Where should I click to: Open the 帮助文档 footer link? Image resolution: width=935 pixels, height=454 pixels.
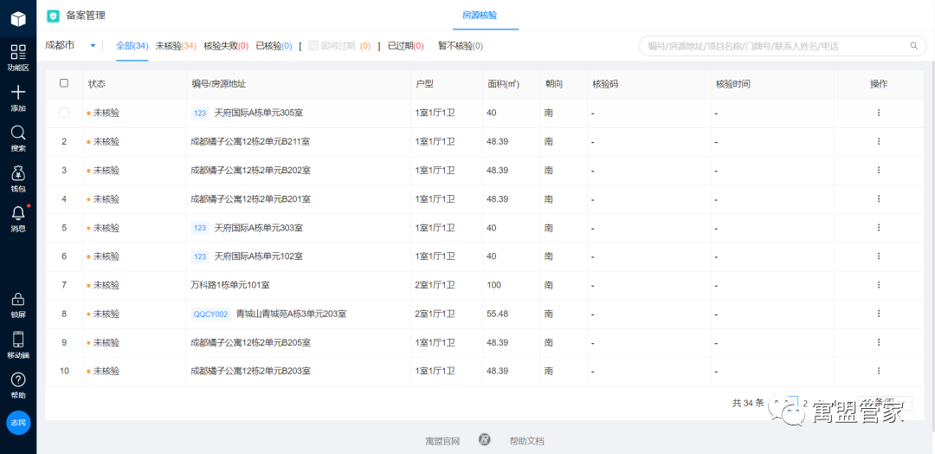point(526,442)
